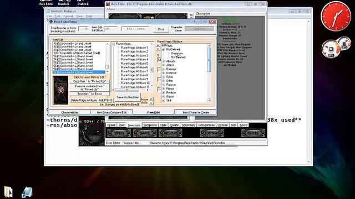Viewport: 355px width, 199px height.
Task: Open the shortcut icon beside the folder icon
Action: point(27,192)
